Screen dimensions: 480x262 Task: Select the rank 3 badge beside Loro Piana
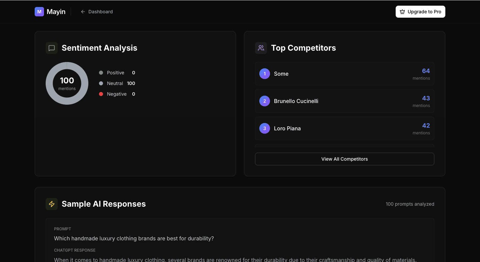pyautogui.click(x=264, y=128)
